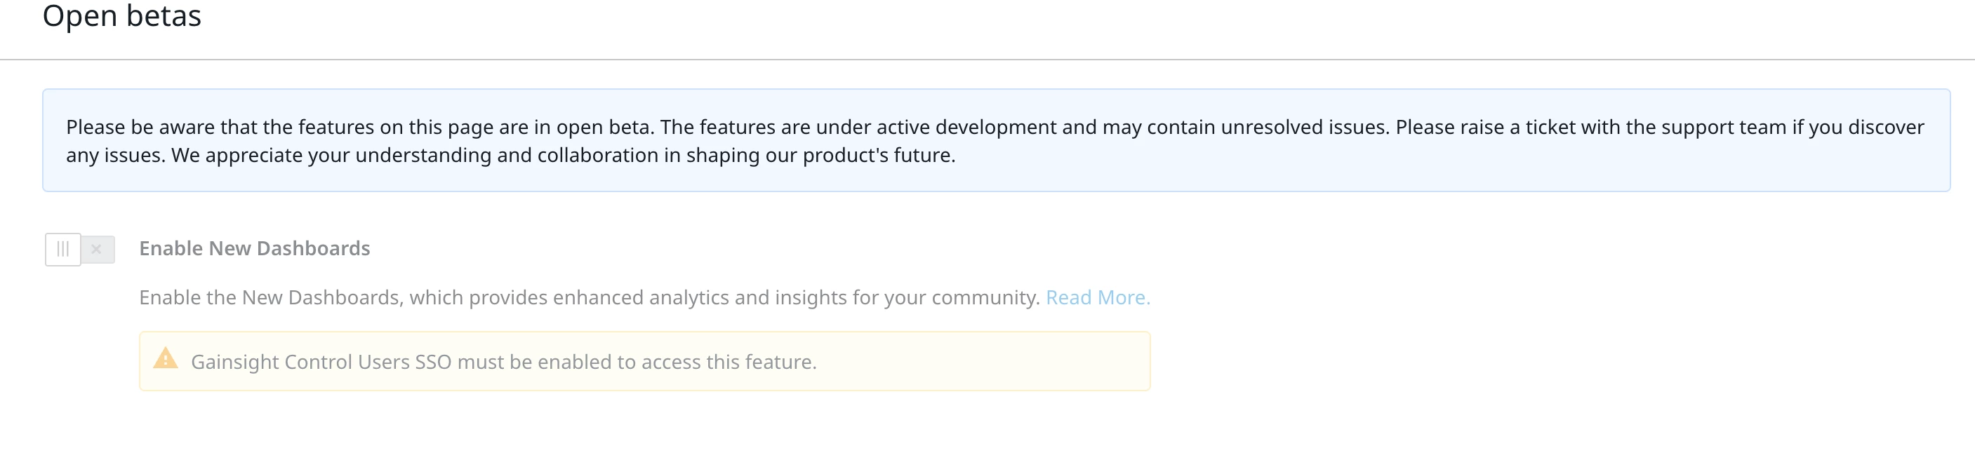Toggle the Enable New Dashboards switch

click(80, 249)
